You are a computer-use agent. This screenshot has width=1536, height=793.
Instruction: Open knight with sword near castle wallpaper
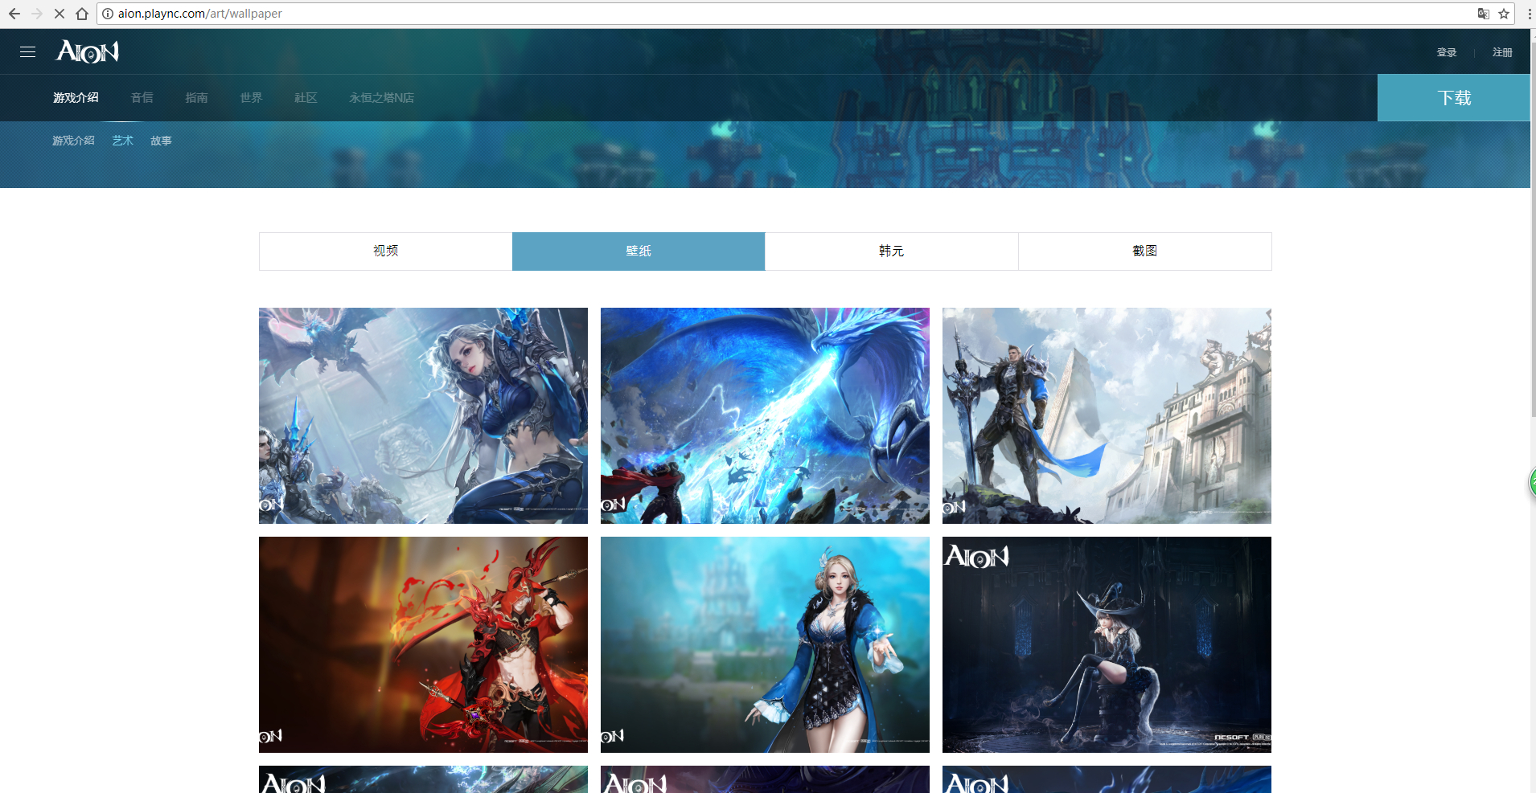[x=1107, y=415]
